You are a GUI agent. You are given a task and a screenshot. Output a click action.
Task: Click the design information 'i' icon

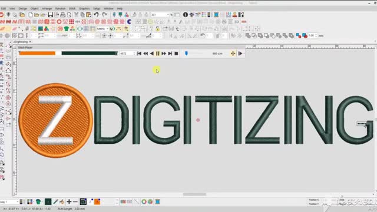tap(185, 15)
